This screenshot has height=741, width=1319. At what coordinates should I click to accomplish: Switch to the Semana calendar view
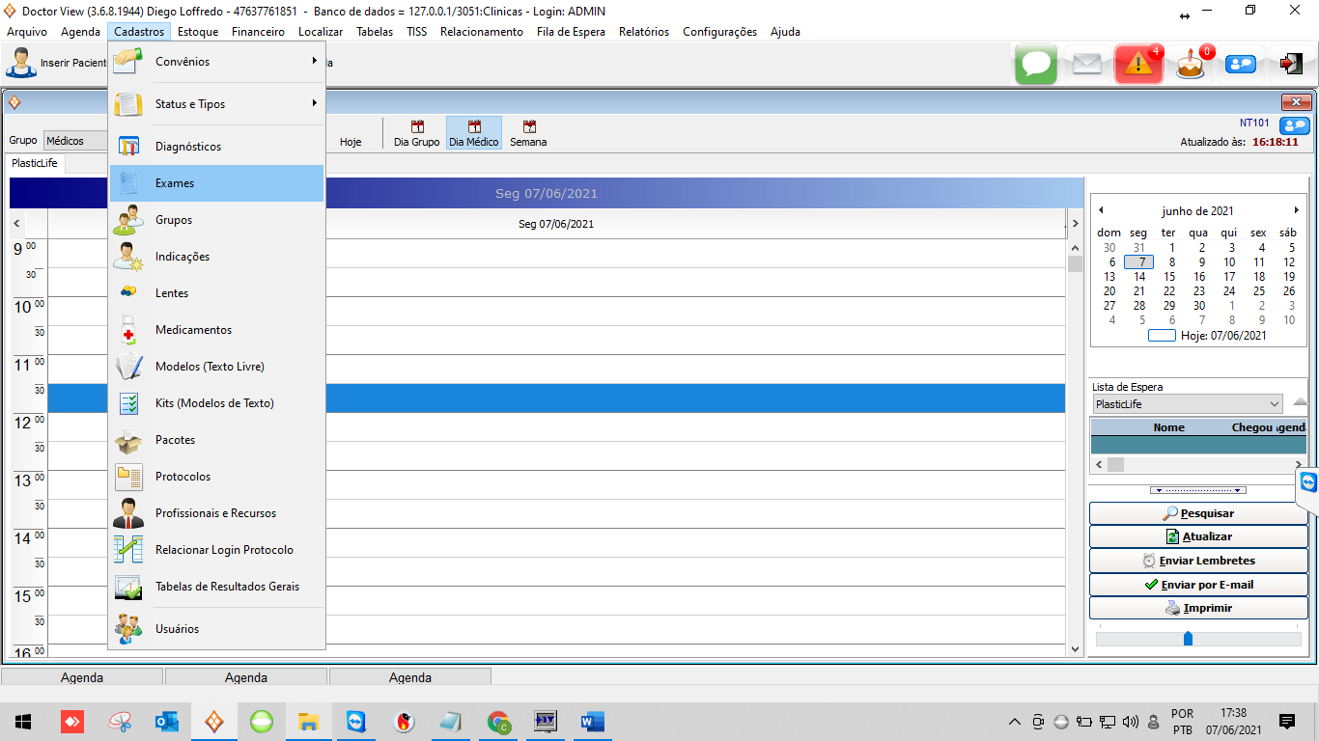pyautogui.click(x=528, y=133)
